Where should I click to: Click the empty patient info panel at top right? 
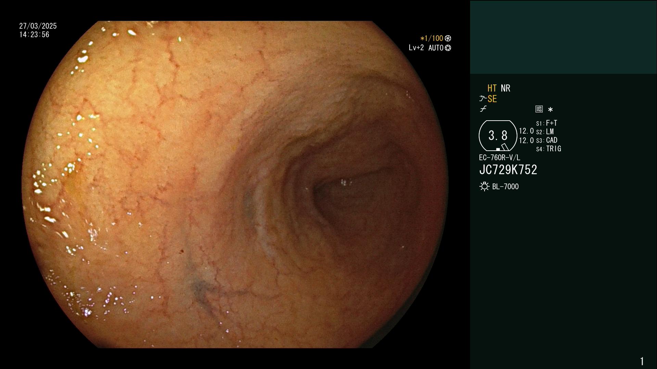pos(563,37)
